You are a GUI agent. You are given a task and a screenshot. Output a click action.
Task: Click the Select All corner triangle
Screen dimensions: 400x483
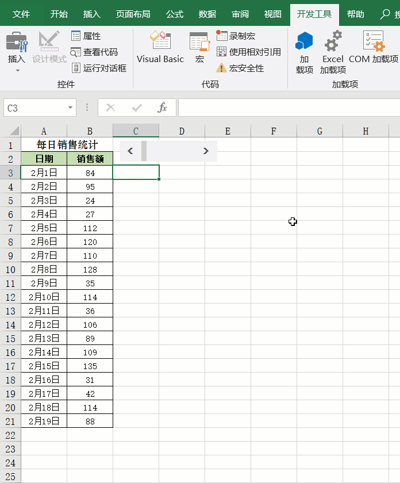pyautogui.click(x=14, y=131)
